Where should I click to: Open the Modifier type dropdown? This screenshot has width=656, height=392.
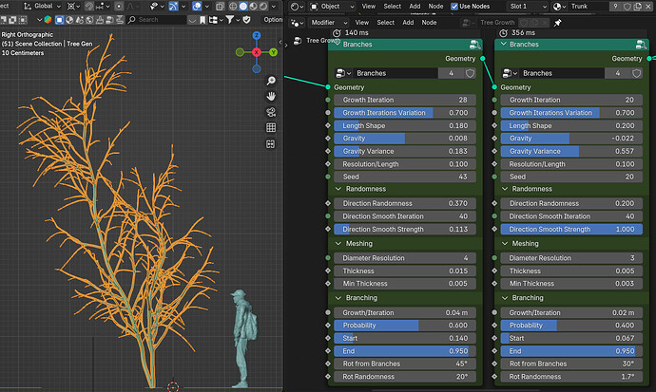click(329, 23)
